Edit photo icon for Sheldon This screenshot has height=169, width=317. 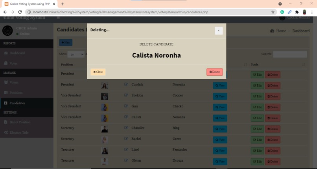click(x=126, y=95)
